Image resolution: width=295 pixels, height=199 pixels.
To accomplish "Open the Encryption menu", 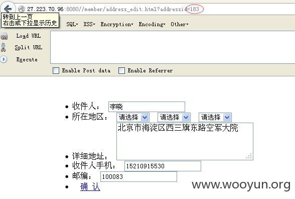I will click(117, 24).
